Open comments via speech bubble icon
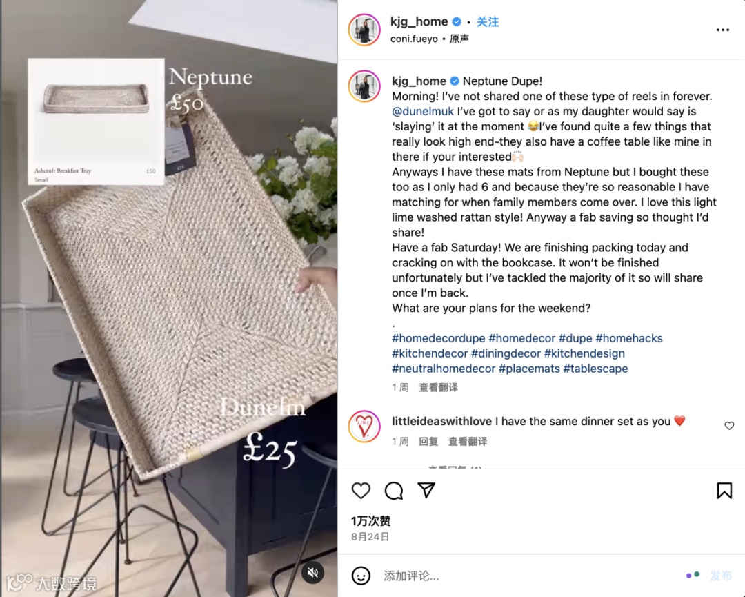745x597 pixels. (394, 491)
